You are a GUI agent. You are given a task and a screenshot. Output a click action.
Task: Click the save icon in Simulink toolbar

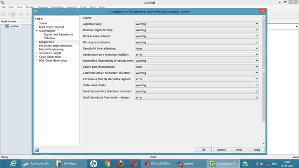click(13, 14)
